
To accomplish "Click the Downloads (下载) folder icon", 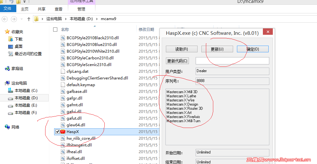I will click(x=11, y=39).
